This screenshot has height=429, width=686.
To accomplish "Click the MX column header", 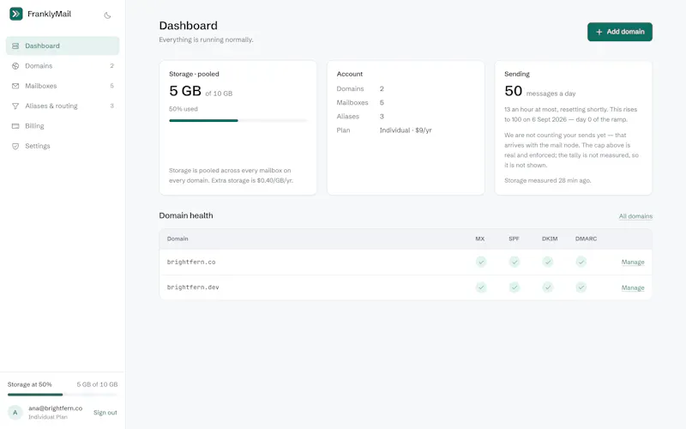I will [x=480, y=239].
